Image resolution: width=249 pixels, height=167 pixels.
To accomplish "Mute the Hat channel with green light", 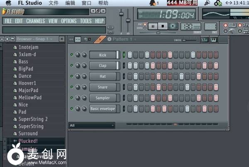I will (72, 76).
